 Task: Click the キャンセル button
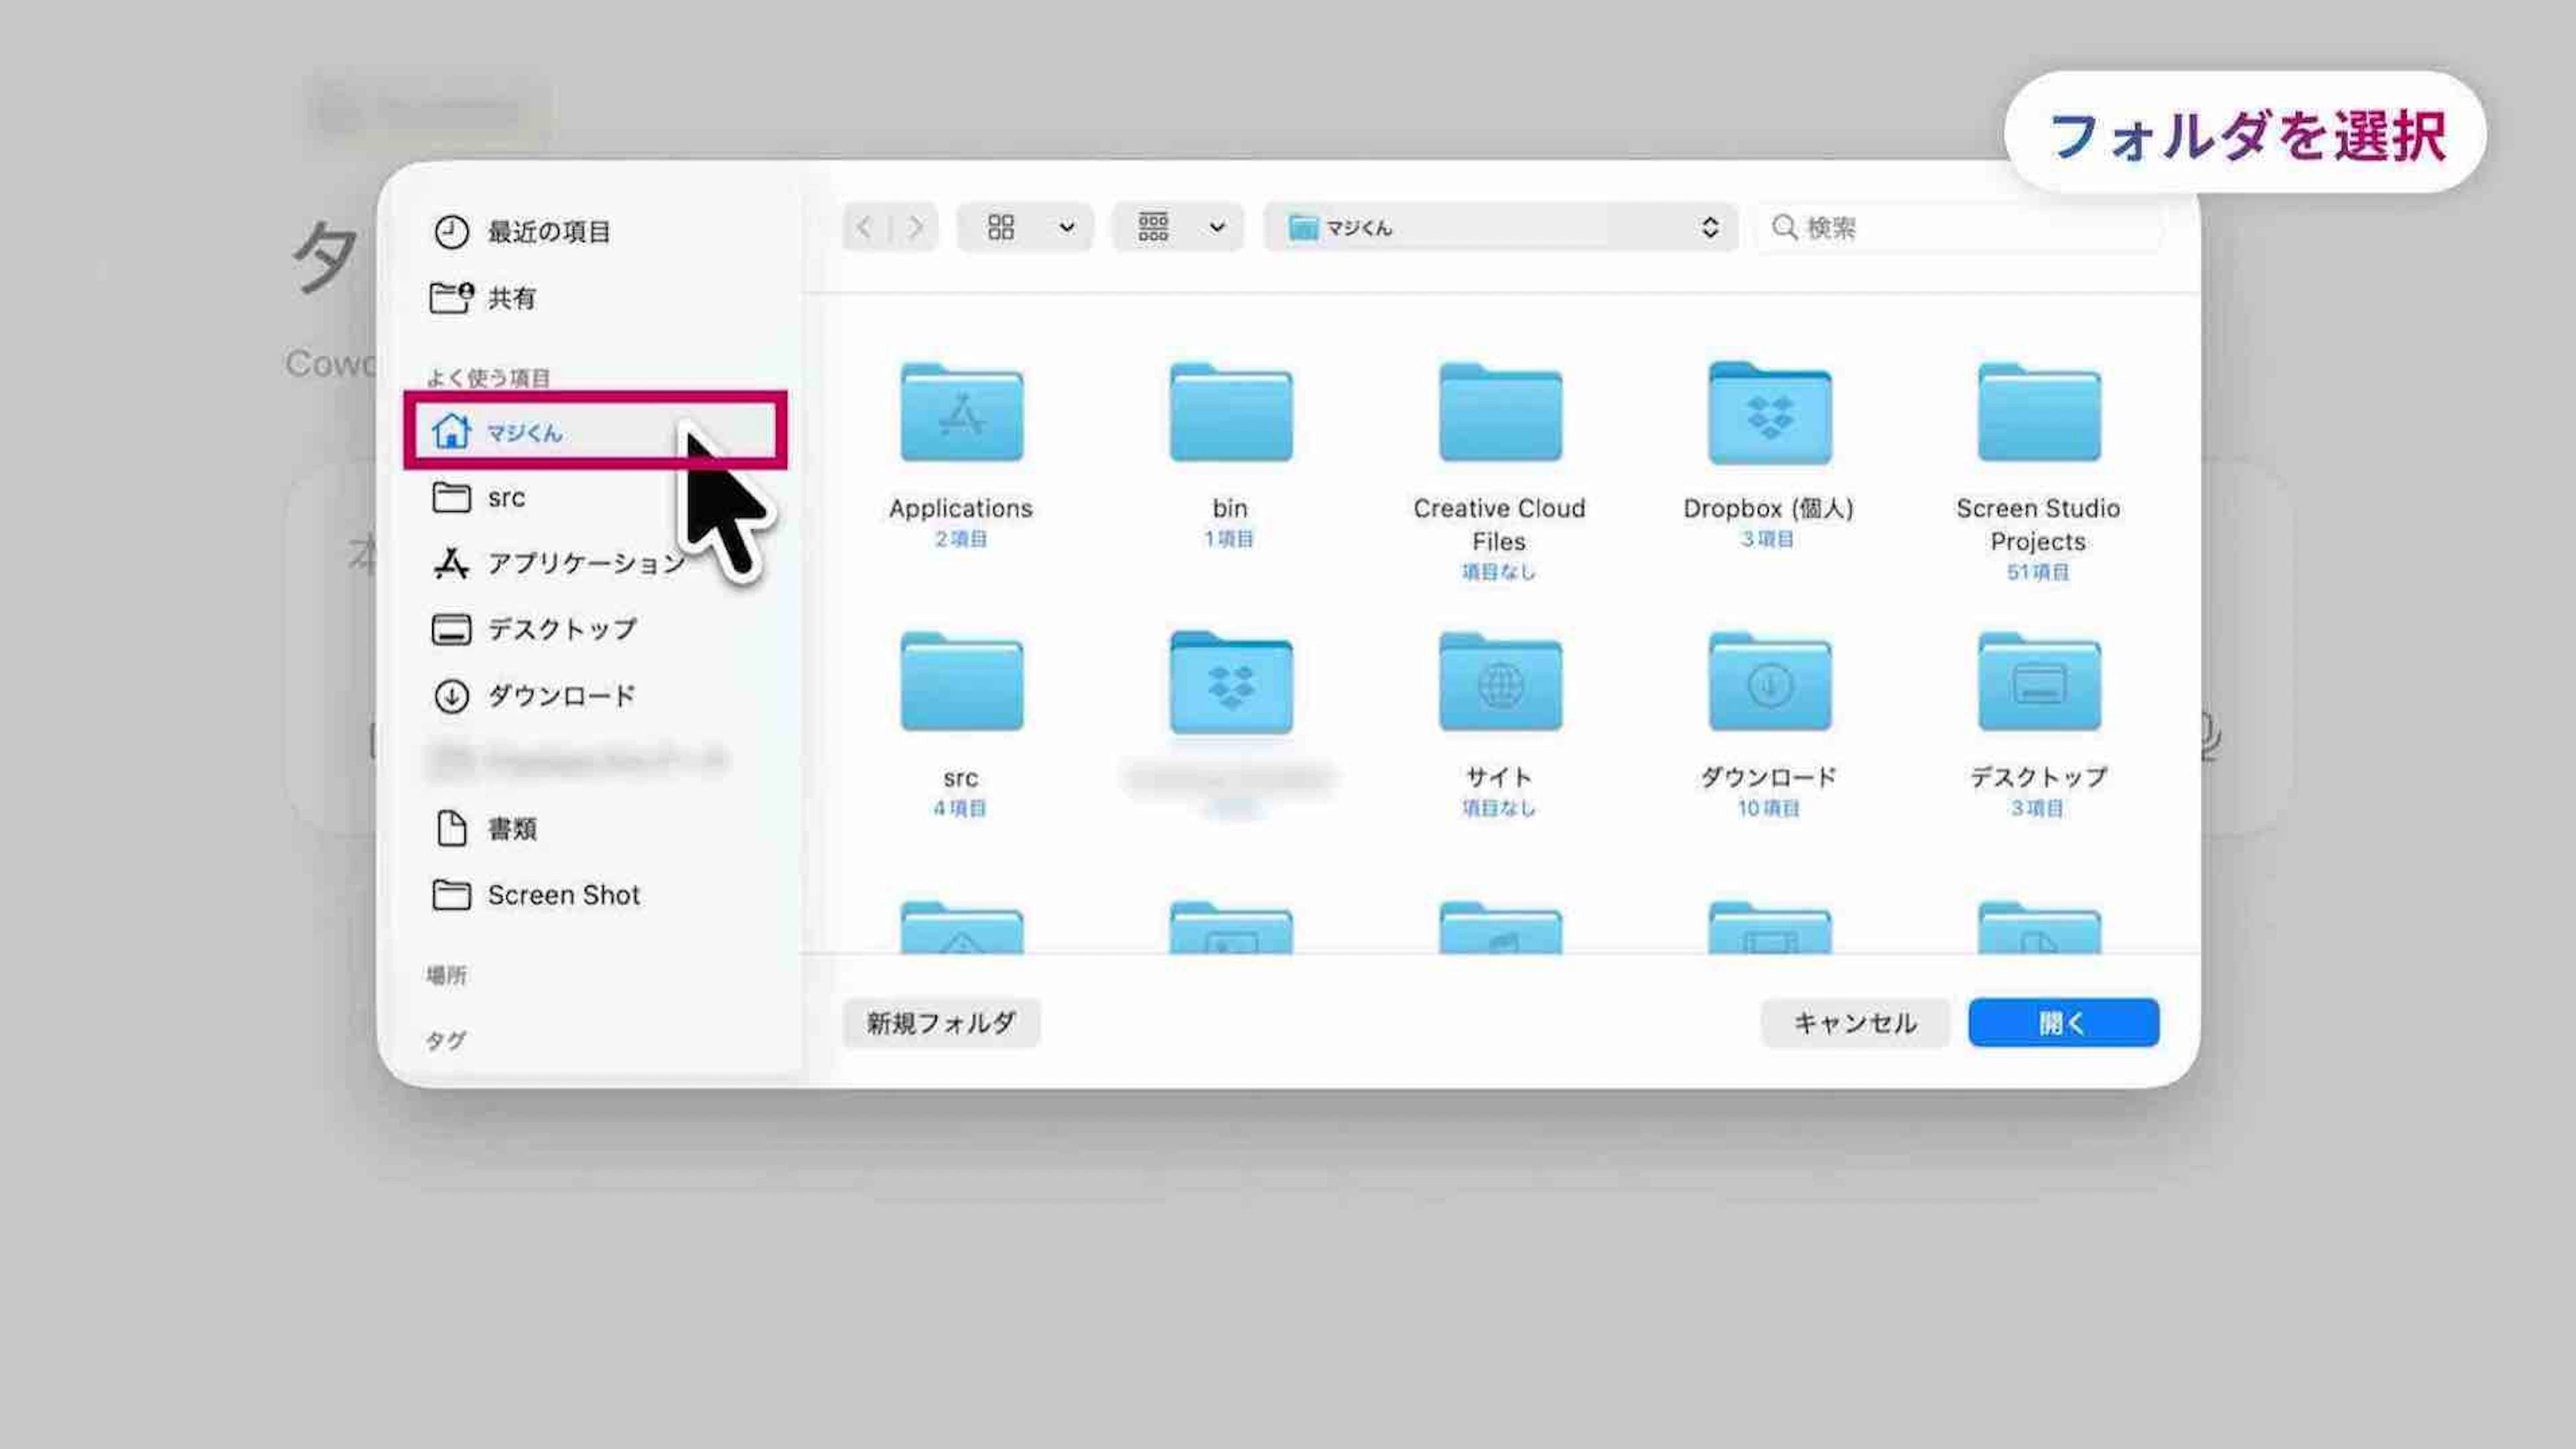pyautogui.click(x=1854, y=1023)
